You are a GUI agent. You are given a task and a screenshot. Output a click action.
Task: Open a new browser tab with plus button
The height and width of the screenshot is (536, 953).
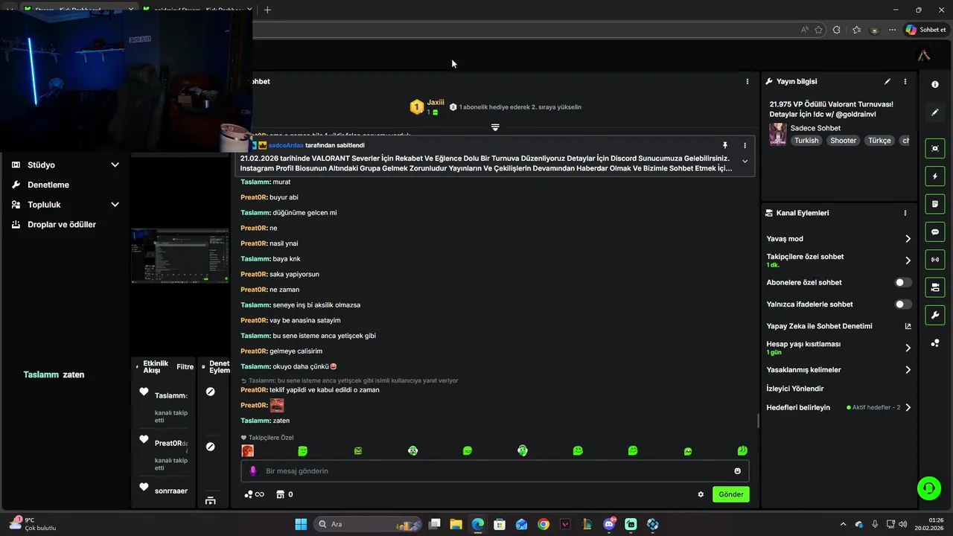267,10
